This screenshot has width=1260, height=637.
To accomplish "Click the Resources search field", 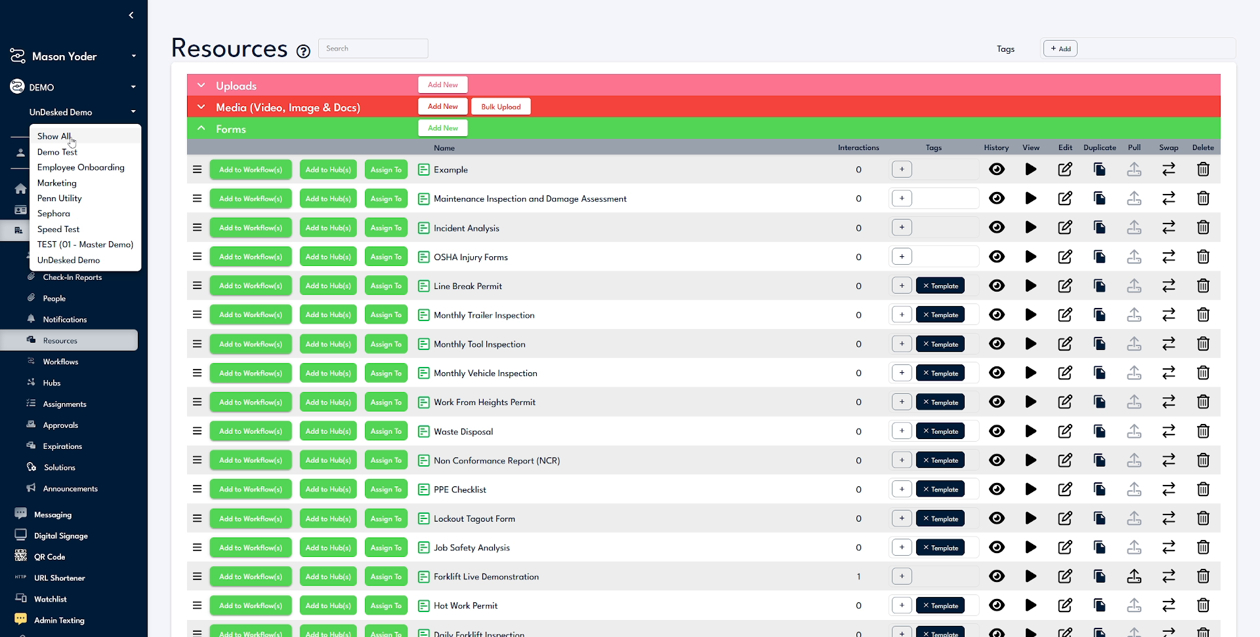I will [x=373, y=48].
